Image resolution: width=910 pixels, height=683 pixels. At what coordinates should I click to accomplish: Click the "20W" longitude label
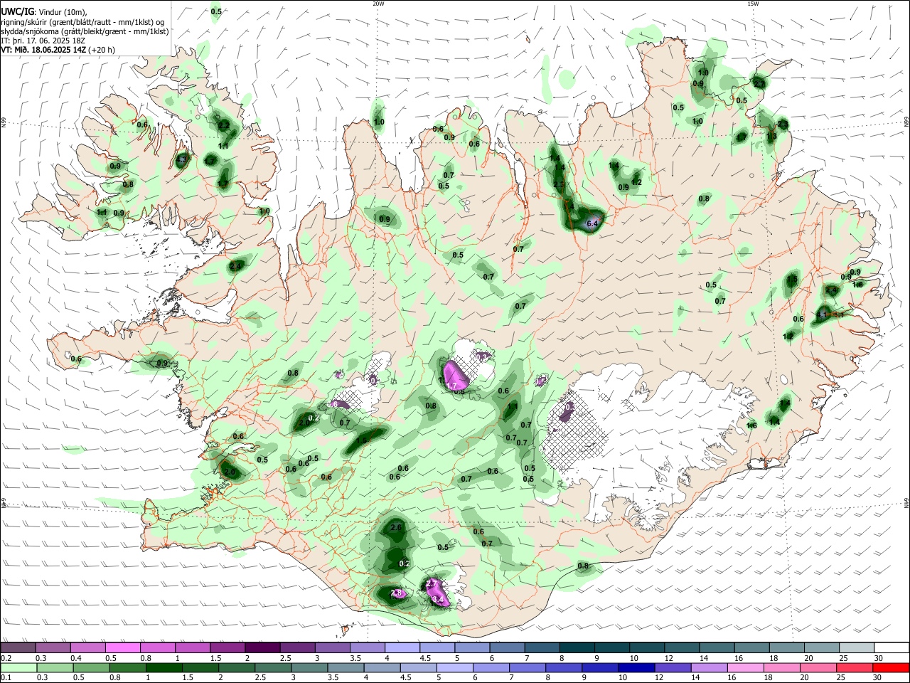(378, 4)
